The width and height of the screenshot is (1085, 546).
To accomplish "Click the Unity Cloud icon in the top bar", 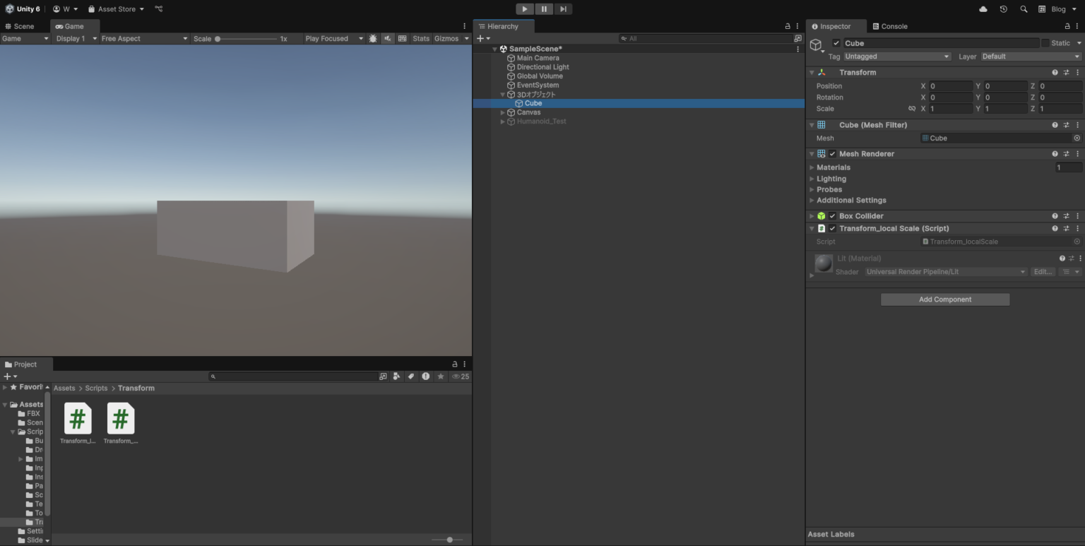I will [982, 9].
